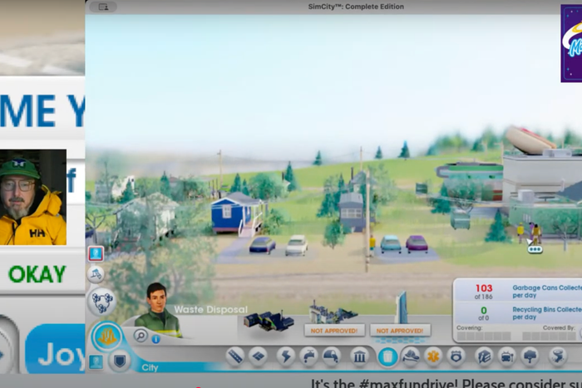582x388 pixels.
Task: Click the Waste Disposal title text
Action: pos(211,309)
